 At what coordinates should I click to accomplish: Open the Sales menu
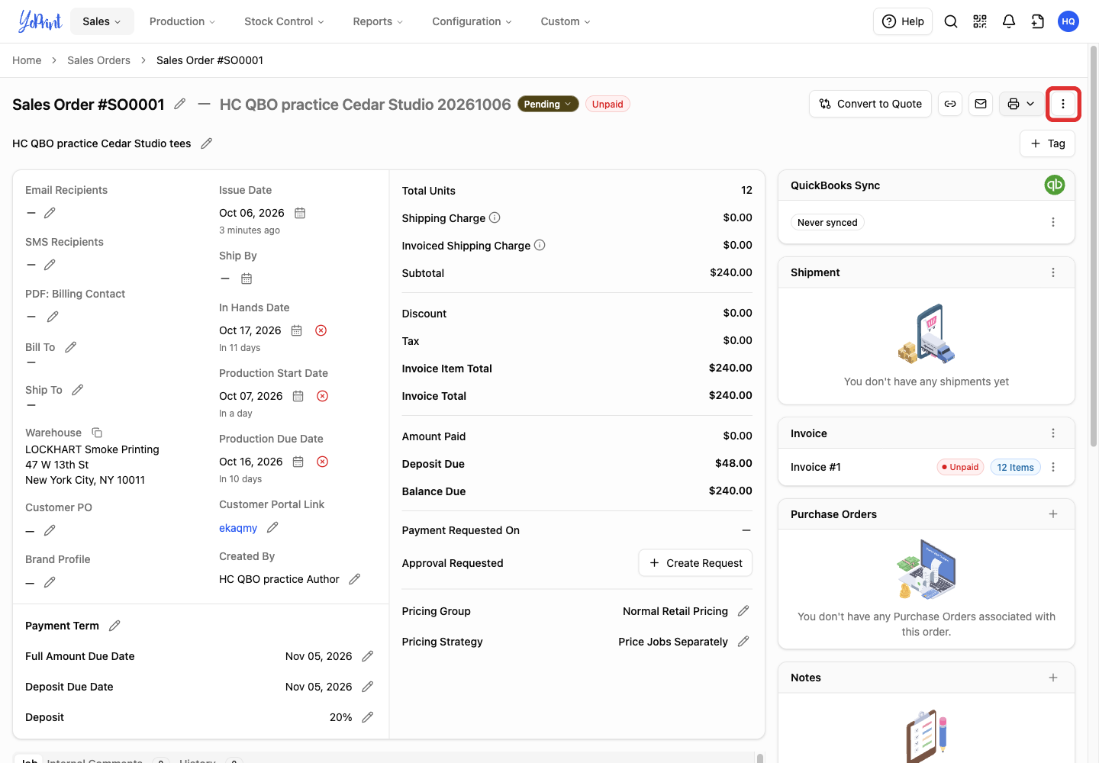102,21
